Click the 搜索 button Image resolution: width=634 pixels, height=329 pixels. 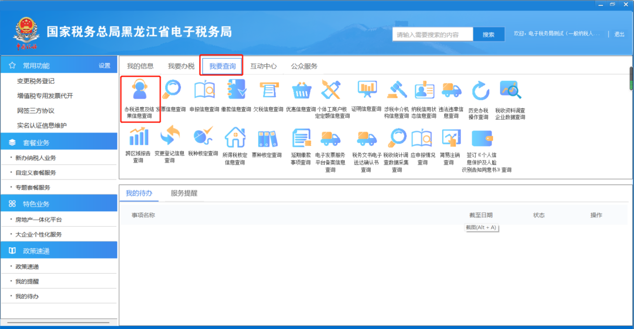click(x=488, y=34)
